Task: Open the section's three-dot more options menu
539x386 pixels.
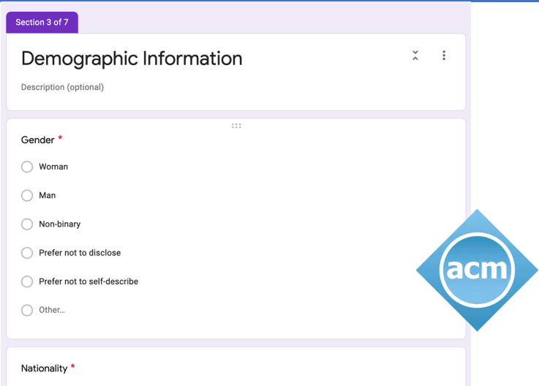Action: 444,56
